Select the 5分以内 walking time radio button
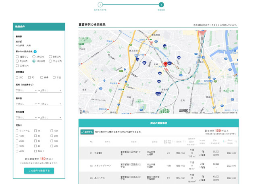 pyautogui.click(x=50, y=57)
